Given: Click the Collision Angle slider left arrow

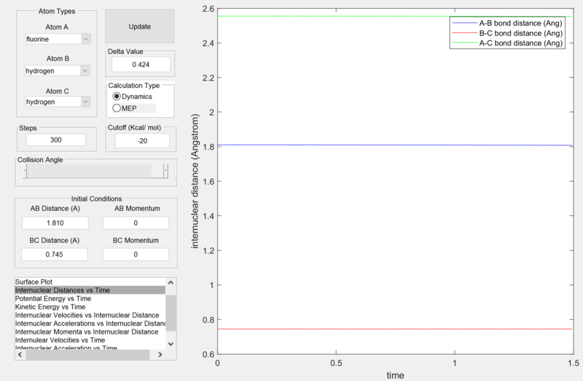Looking at the screenshot, I should pyautogui.click(x=25, y=171).
